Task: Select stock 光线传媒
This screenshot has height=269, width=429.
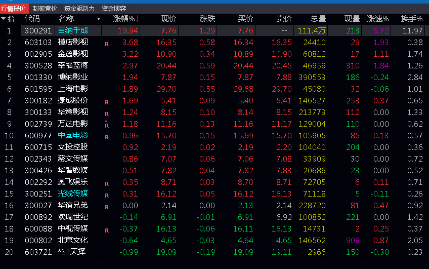Action: click(73, 194)
